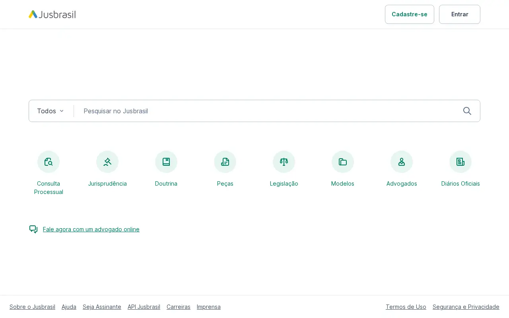Viewport: 509px width, 318px height.
Task: Click the Diários Oficiais text label
Action: pos(460,184)
